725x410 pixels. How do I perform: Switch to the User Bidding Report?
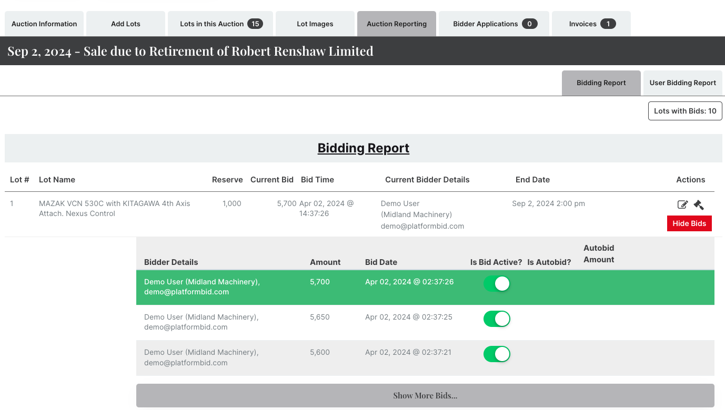(682, 83)
